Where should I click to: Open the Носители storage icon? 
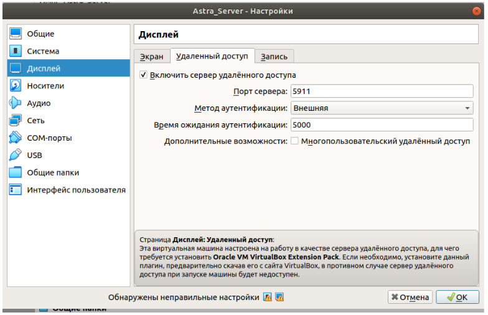point(16,86)
